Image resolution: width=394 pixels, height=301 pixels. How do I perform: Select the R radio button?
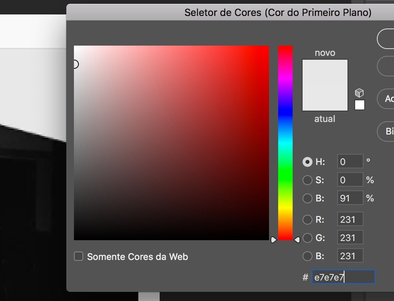coord(308,219)
